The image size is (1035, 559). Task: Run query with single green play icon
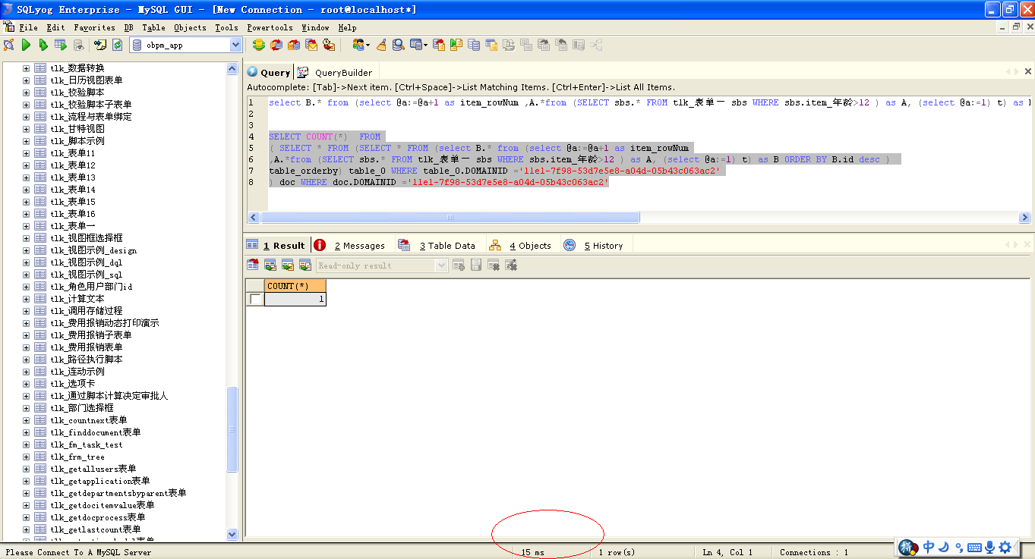click(x=26, y=45)
